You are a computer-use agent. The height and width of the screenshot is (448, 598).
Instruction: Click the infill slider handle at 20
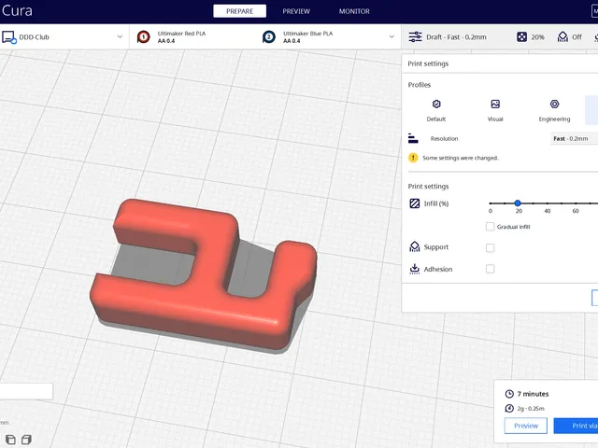518,203
